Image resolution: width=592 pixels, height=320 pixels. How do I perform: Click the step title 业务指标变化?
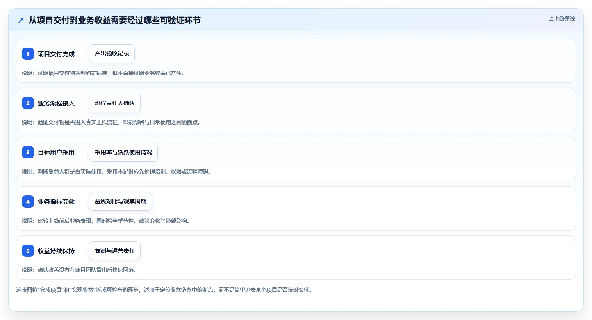56,201
